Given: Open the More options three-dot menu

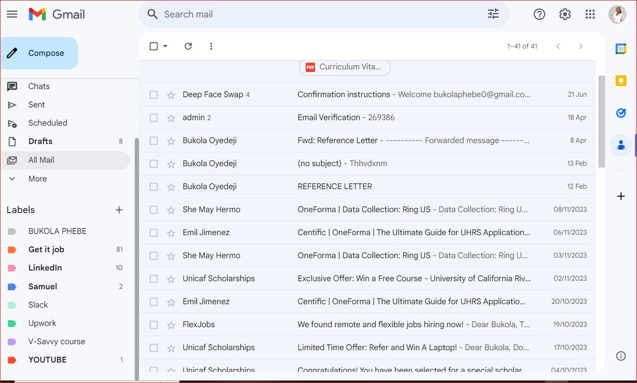Looking at the screenshot, I should 211,46.
